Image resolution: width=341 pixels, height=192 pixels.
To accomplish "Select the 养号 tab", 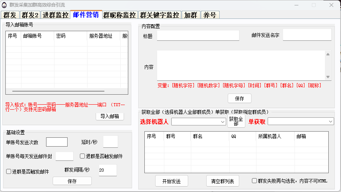I will click(x=210, y=15).
